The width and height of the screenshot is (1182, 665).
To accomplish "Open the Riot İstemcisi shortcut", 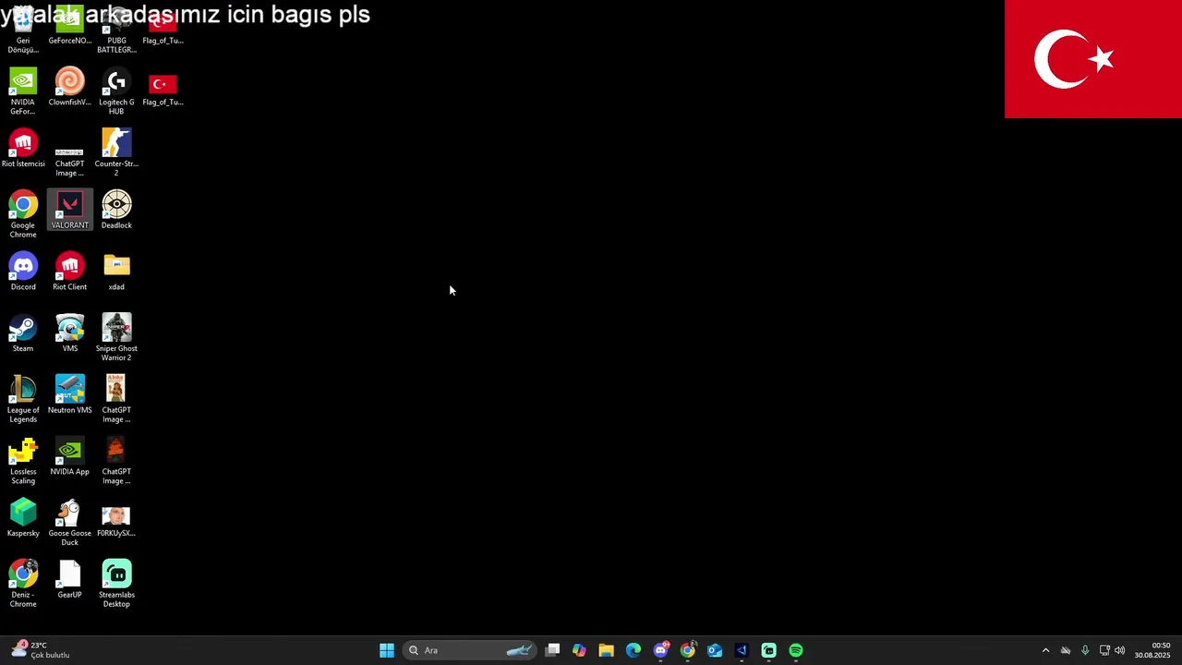I will [x=23, y=149].
